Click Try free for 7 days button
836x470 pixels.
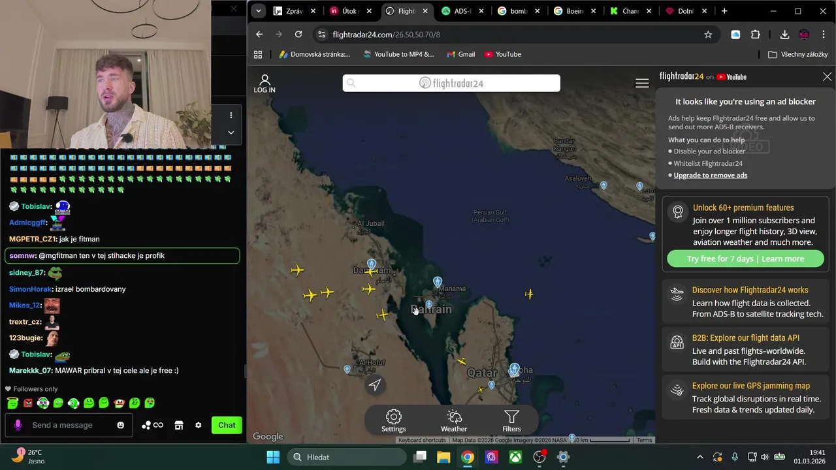tap(745, 259)
